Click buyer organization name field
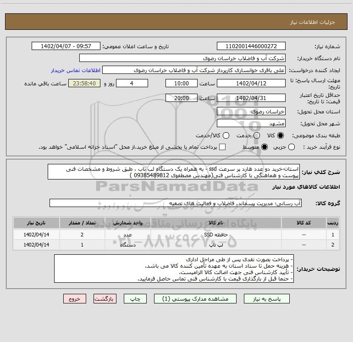The width and height of the screenshot is (353, 342). coord(182,58)
